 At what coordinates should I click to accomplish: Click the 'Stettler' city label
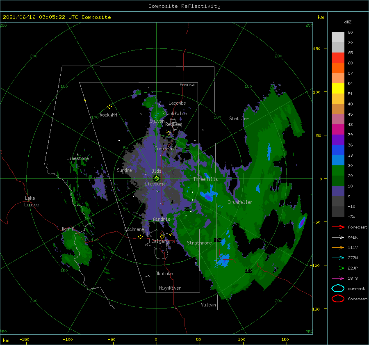pyautogui.click(x=239, y=119)
